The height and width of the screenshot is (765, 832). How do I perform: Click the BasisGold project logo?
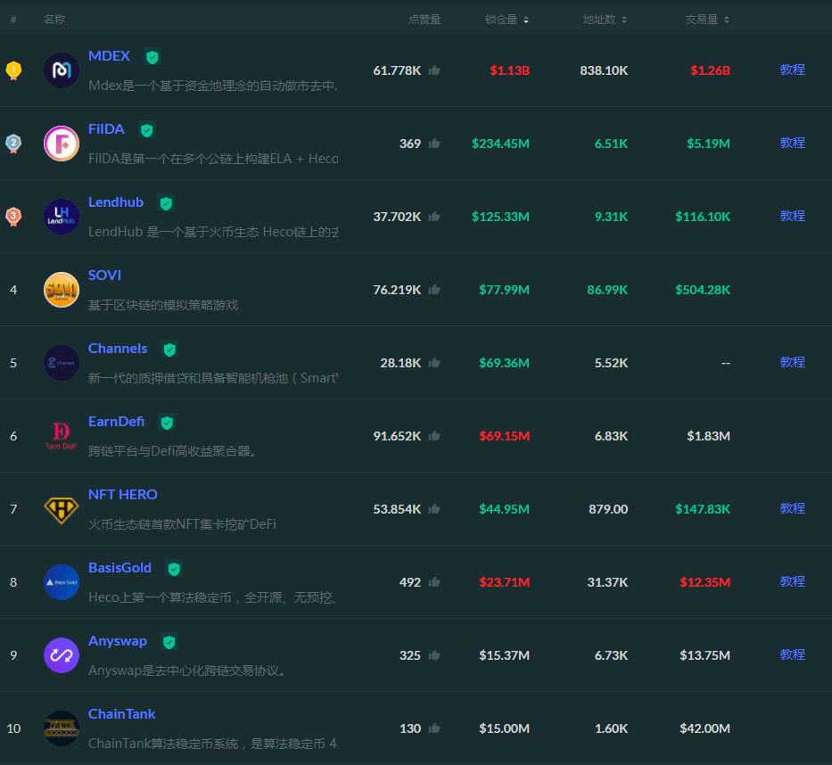pos(61,582)
